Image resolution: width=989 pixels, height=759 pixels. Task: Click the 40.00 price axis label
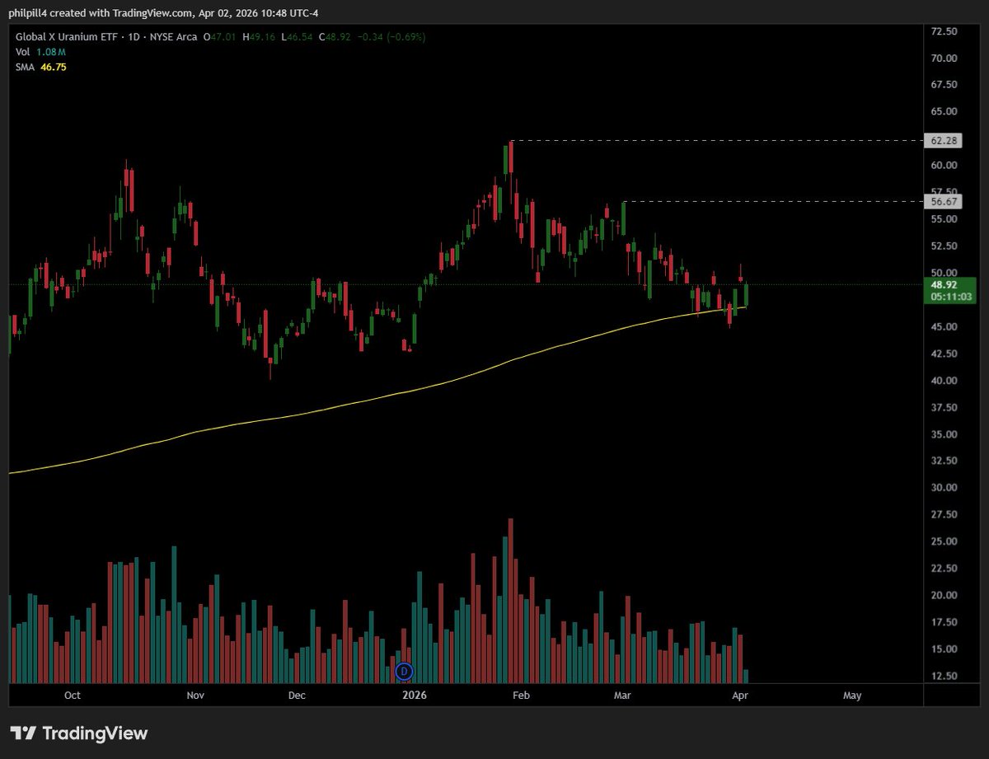click(x=944, y=381)
